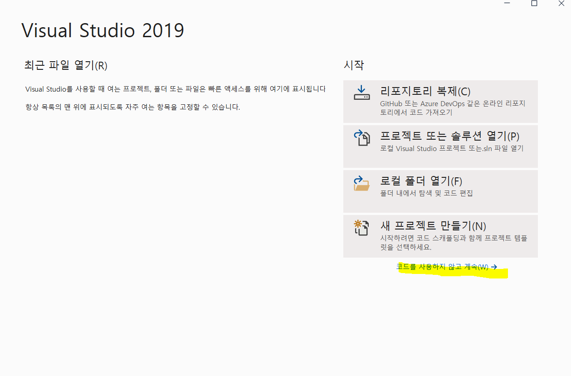The width and height of the screenshot is (571, 376).
Task: Click the 최근 파일 열기(R) heading
Action: pyautogui.click(x=66, y=65)
